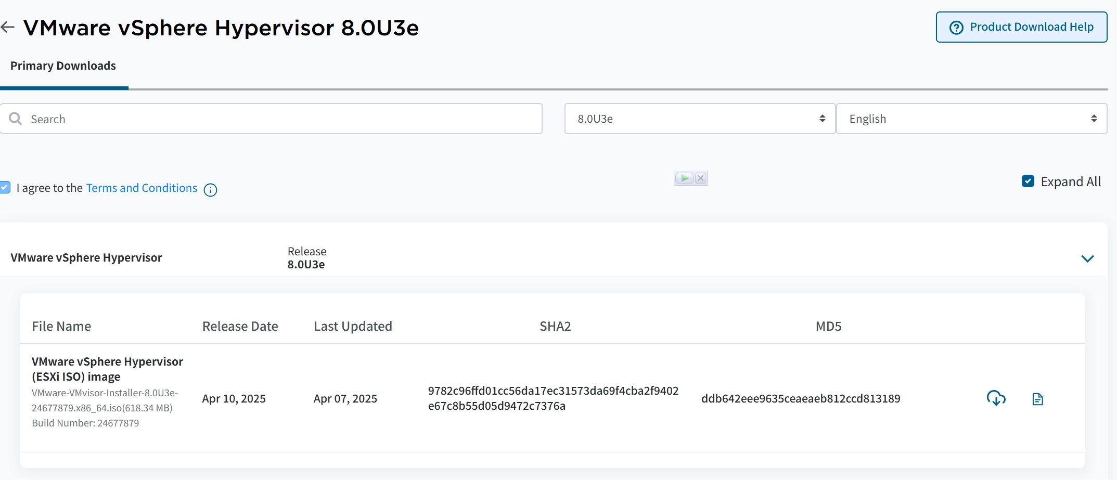
Task: Uncheck the Expand All checkbox
Action: [1028, 181]
